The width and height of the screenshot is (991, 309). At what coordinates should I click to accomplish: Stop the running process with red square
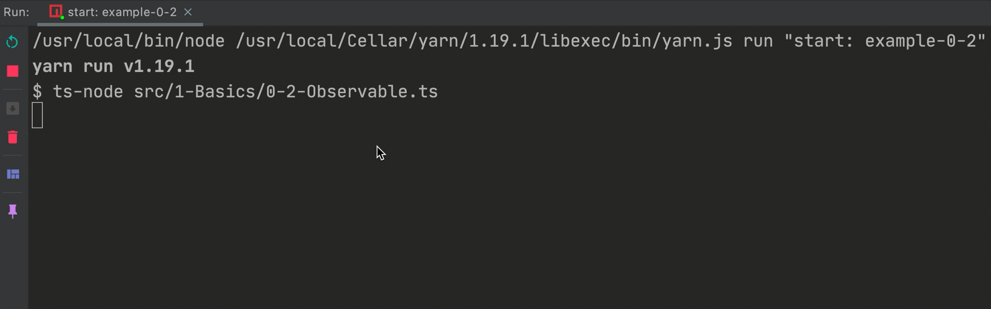pos(13,71)
